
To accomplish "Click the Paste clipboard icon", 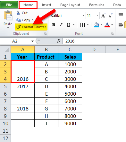I will 8,15.
